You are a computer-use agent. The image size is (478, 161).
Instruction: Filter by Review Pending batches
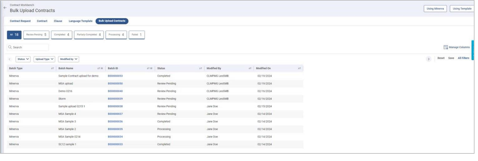click(x=36, y=35)
